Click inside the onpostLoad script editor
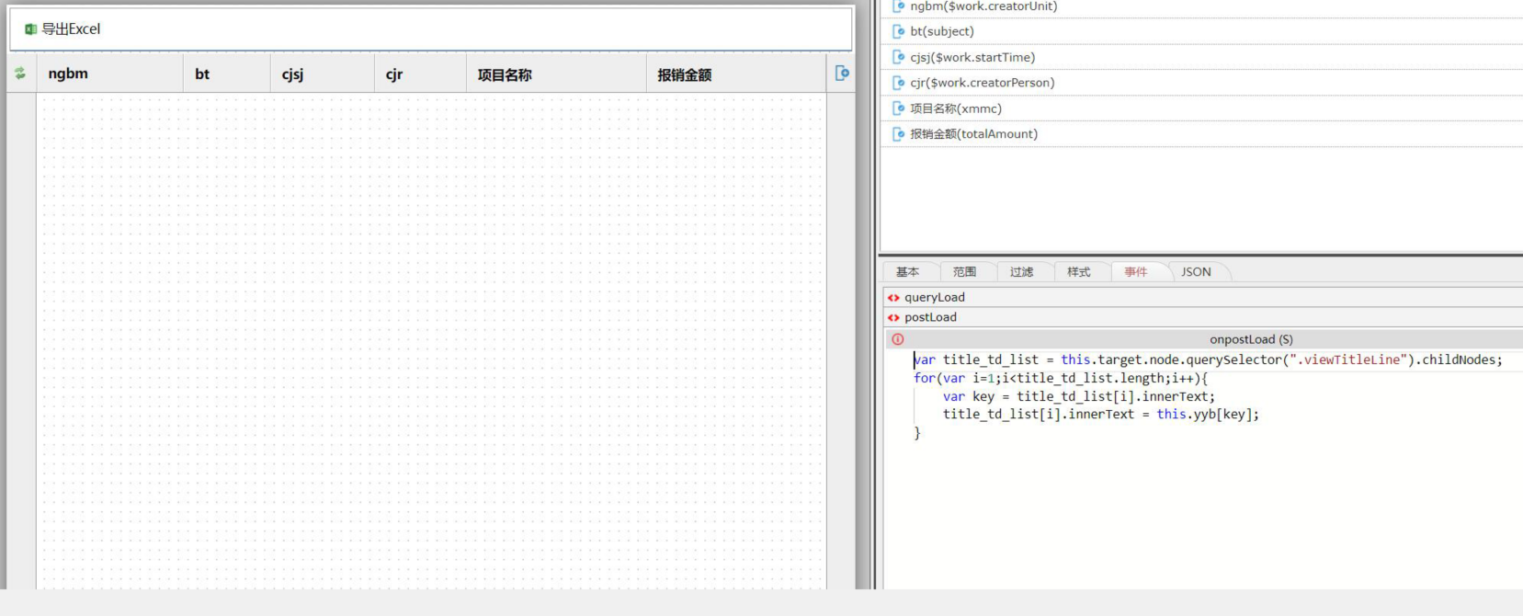 [1195, 496]
